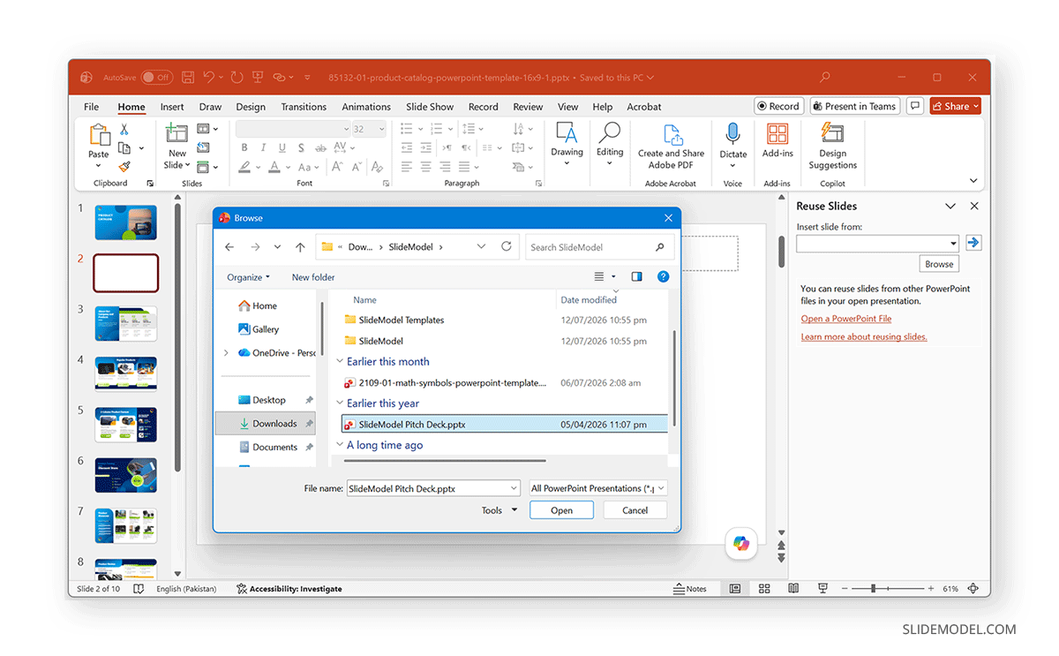This screenshot has height=656, width=1059.
Task: Switch to the Design tab
Action: click(251, 107)
